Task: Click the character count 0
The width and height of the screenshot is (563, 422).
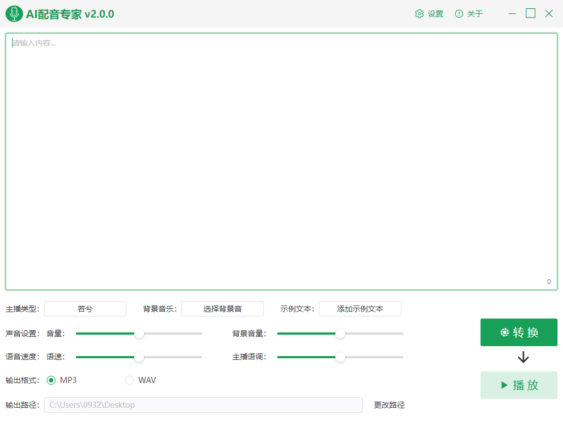Action: (x=549, y=282)
